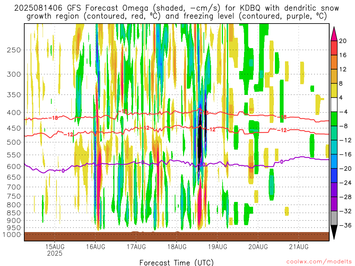Click the purple 0 freezing label near 15AUG
The width and height of the screenshot is (355, 266).
[63, 170]
